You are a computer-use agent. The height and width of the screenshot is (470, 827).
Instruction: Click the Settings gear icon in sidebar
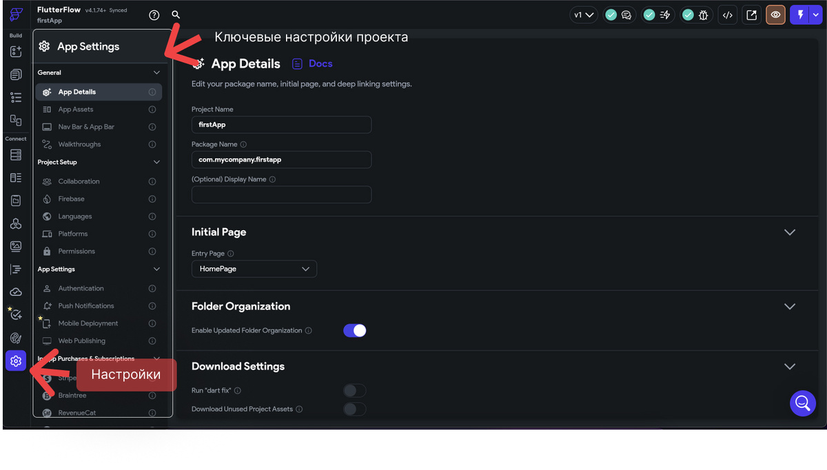pos(16,360)
